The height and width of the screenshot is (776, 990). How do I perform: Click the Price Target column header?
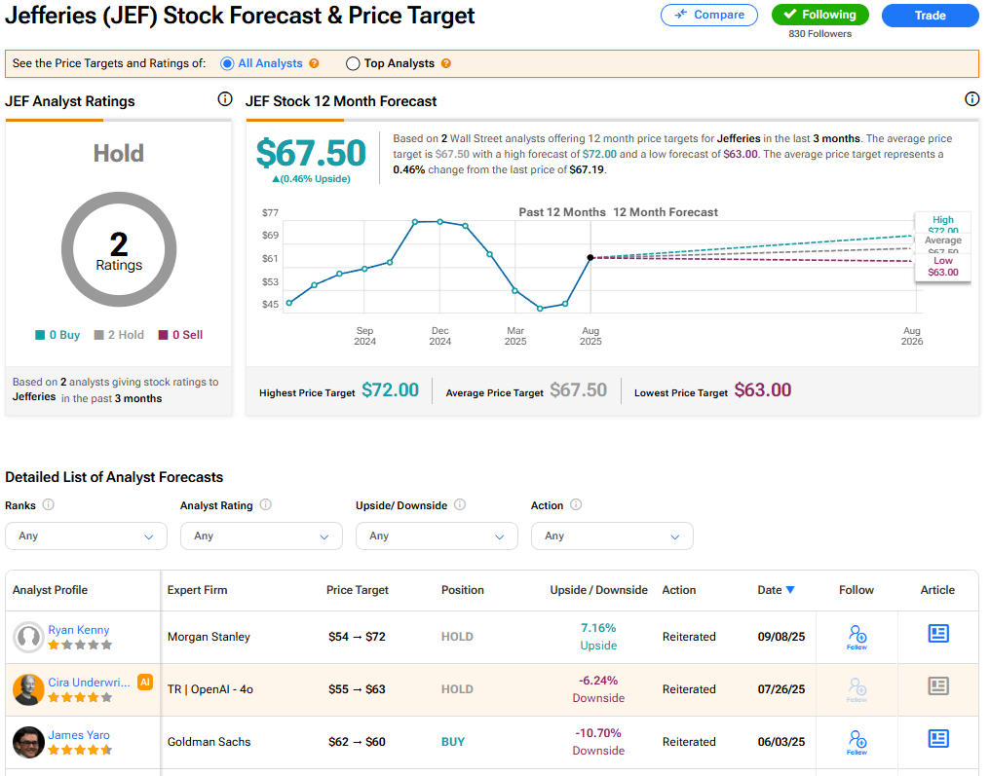point(357,590)
